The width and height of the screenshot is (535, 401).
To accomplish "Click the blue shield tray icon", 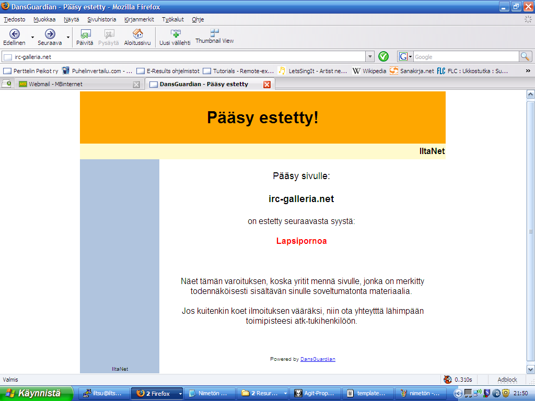I will 487,393.
